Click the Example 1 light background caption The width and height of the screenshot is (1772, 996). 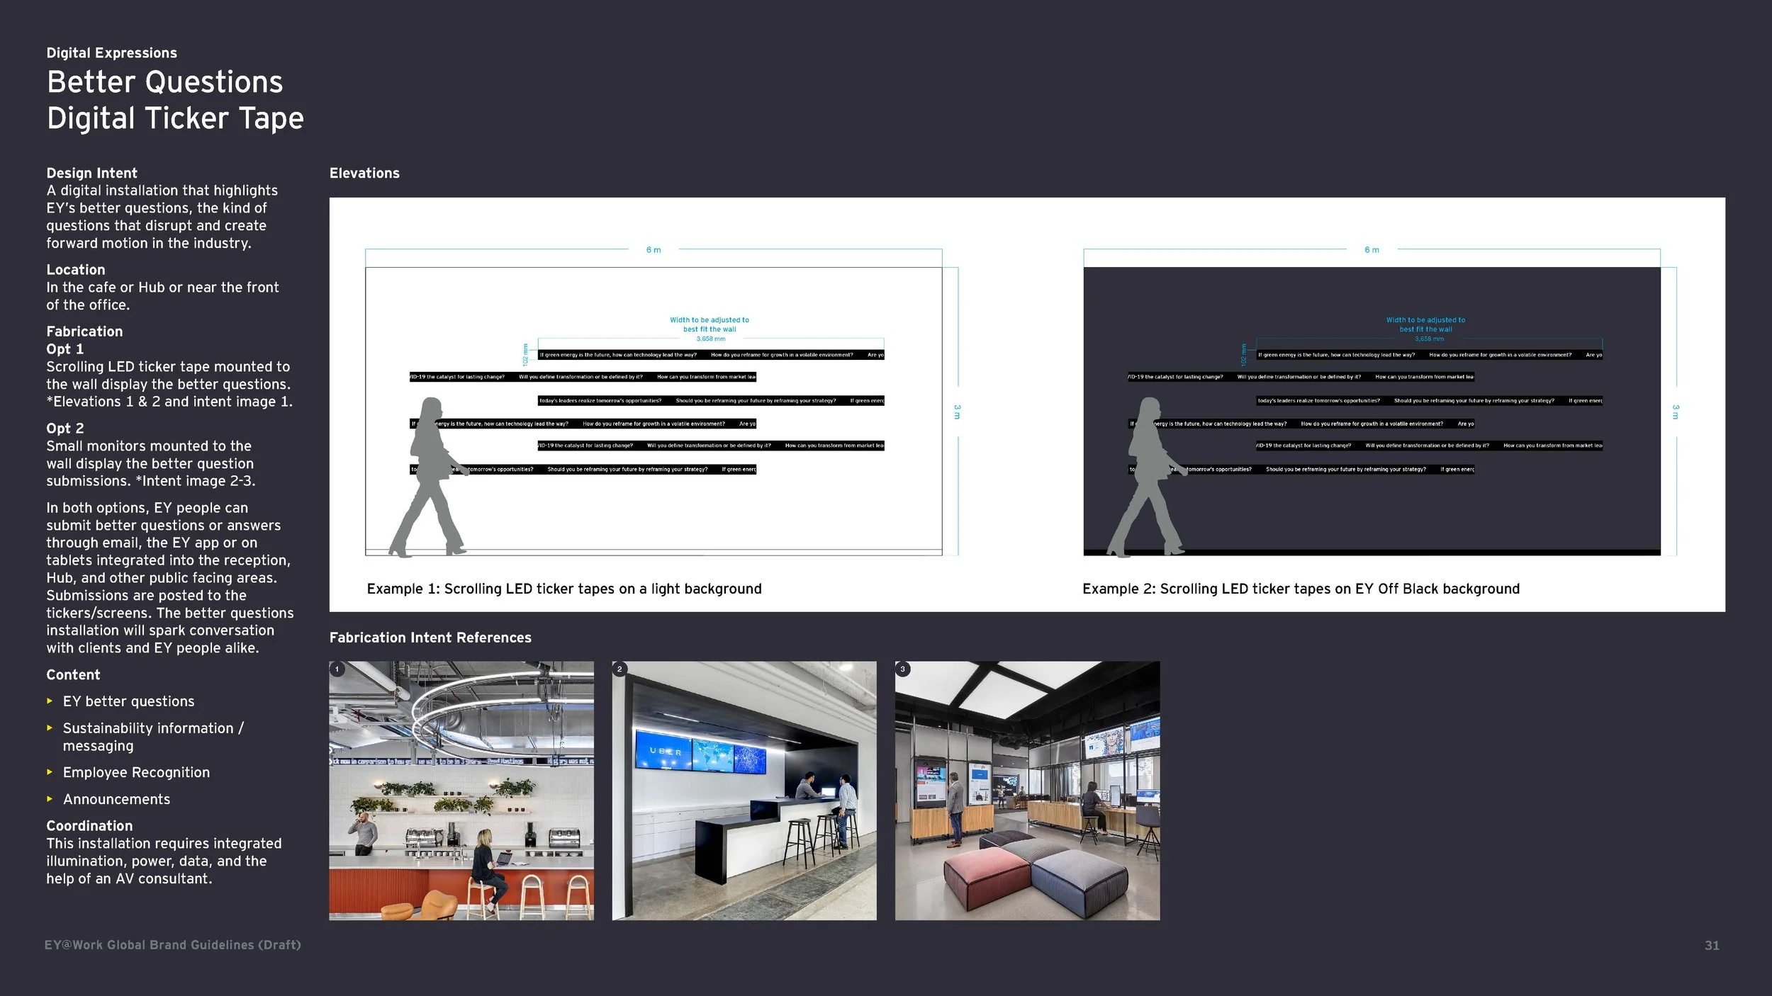(564, 589)
